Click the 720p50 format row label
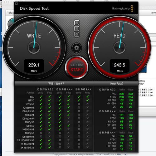This screenshot has width=156, height=156. coord(30,104)
